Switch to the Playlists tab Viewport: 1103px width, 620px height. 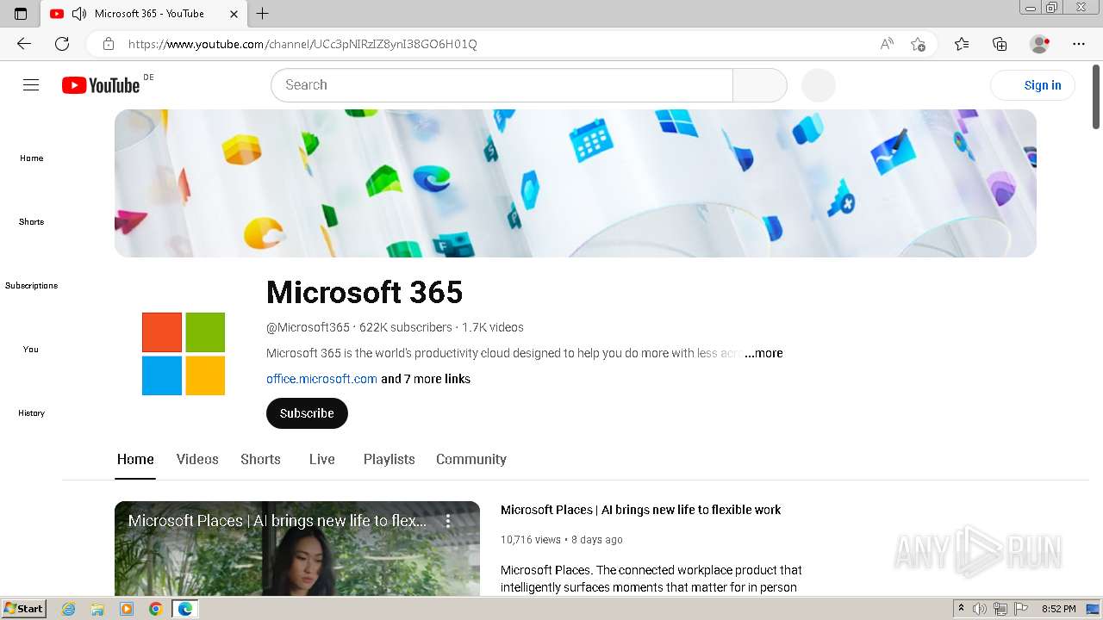(x=389, y=459)
